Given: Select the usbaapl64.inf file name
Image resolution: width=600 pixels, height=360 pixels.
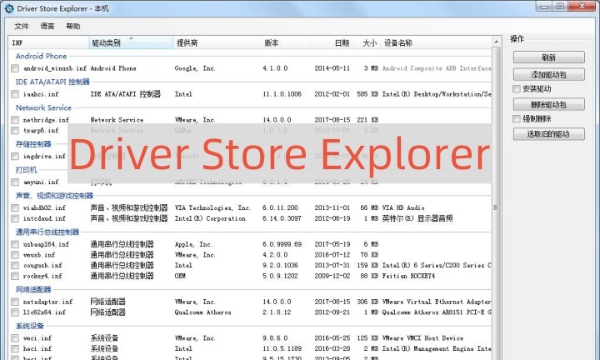Looking at the screenshot, I should [46, 244].
